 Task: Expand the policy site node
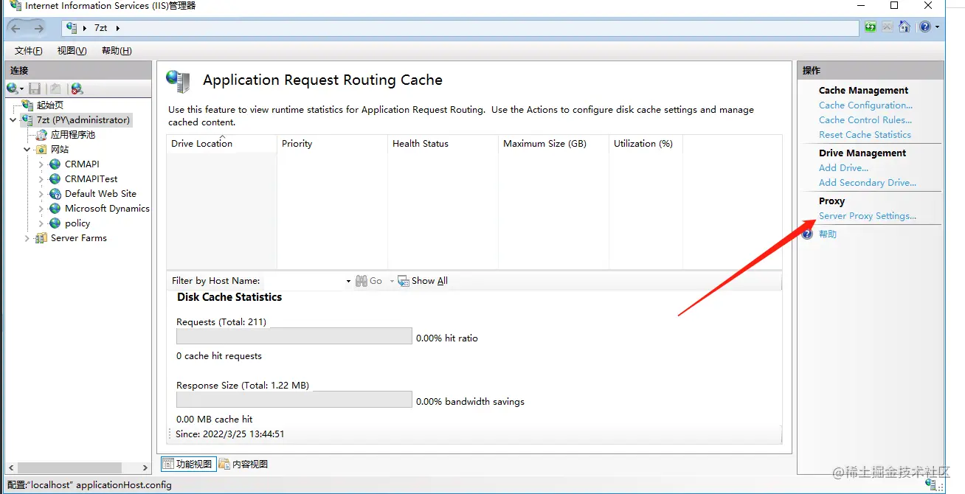[41, 223]
